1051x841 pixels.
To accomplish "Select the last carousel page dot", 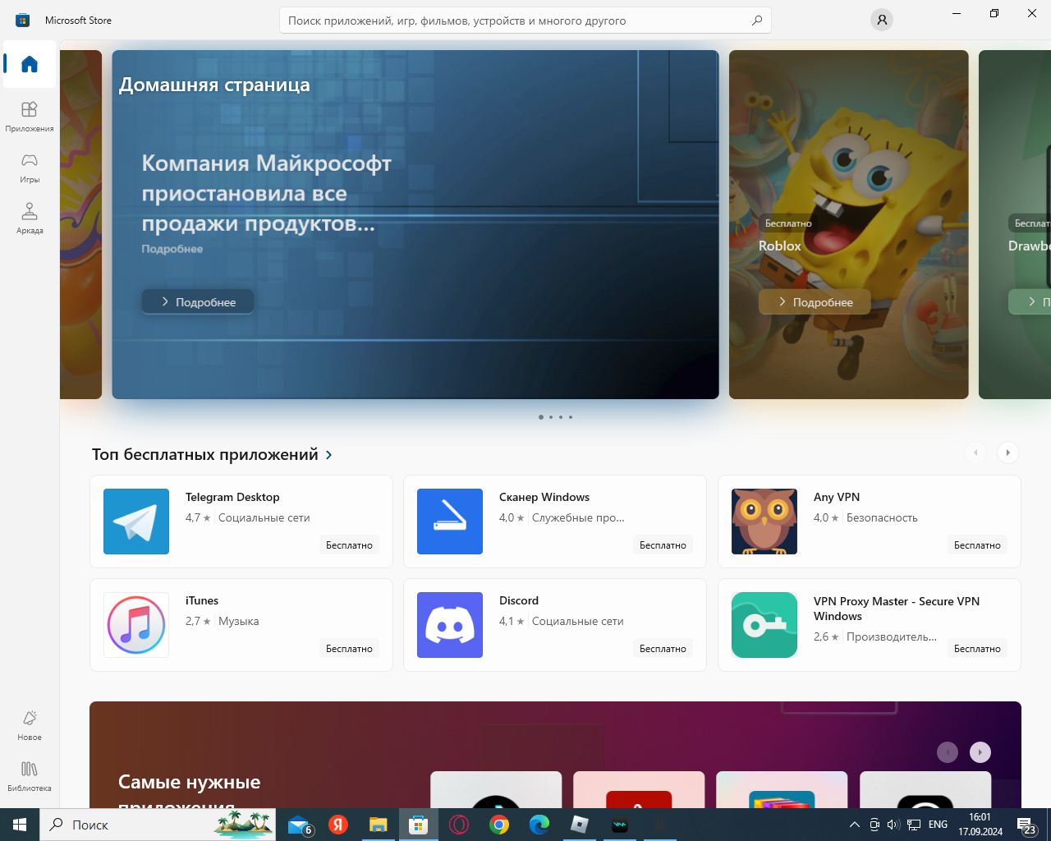I will (571, 417).
